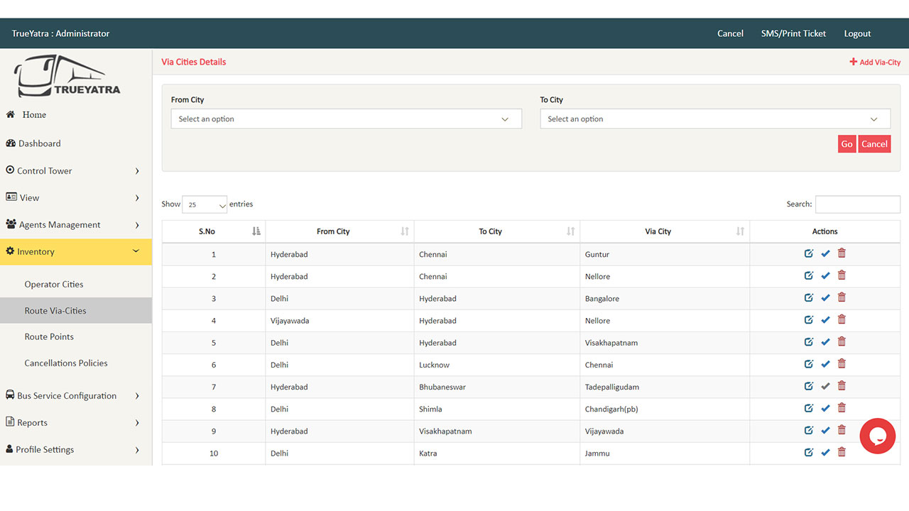
Task: Open the red chat bubble widget
Action: pyautogui.click(x=877, y=436)
